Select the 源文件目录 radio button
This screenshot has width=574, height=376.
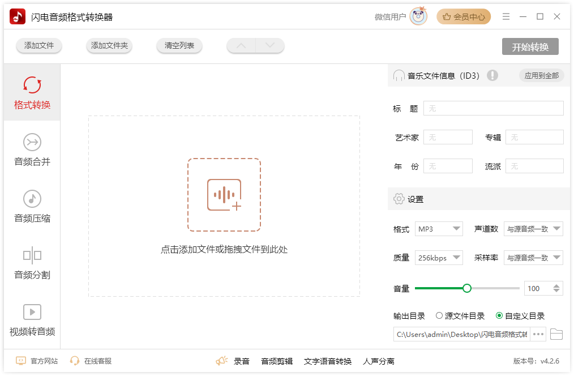pyautogui.click(x=439, y=316)
